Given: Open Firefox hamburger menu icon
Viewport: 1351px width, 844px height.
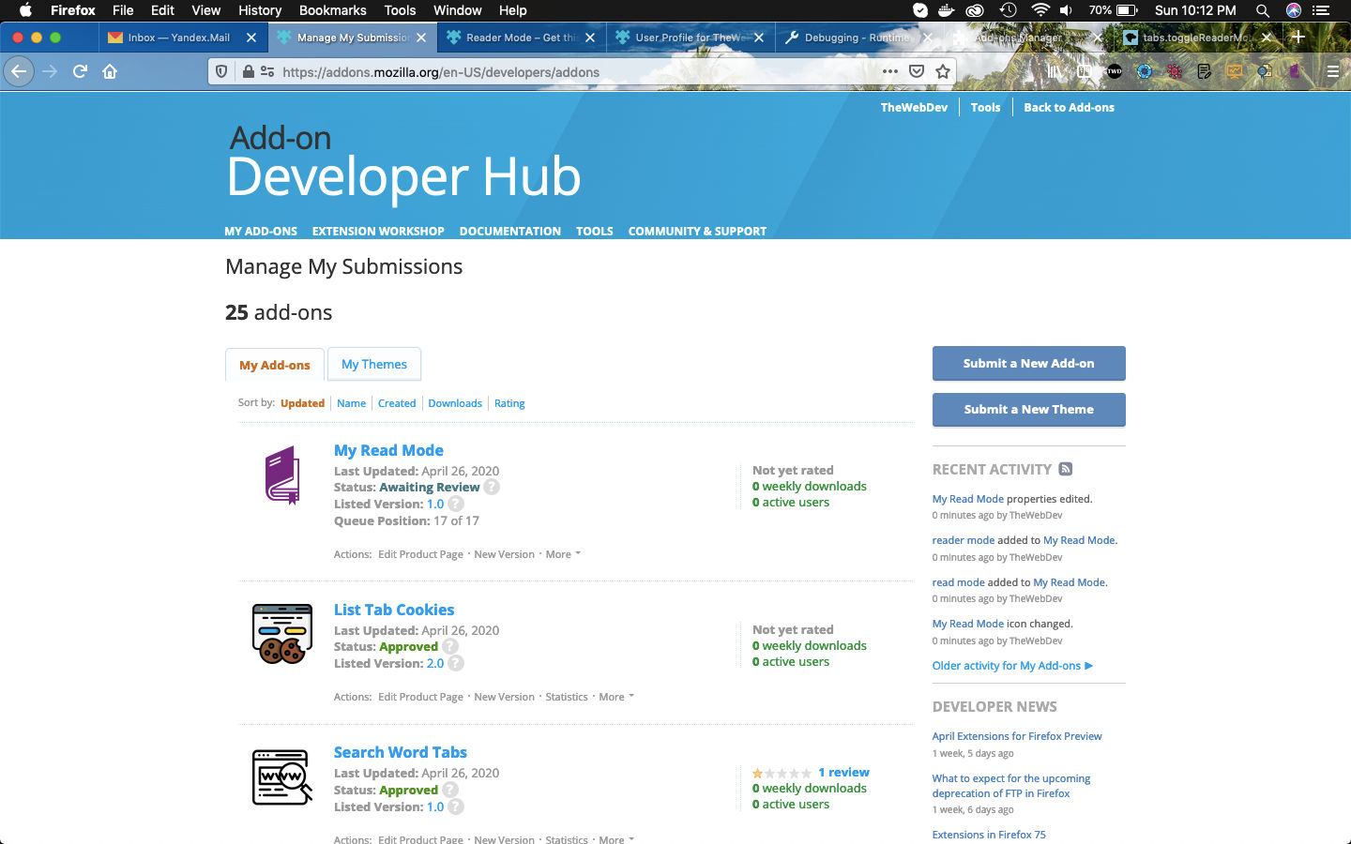Looking at the screenshot, I should point(1332,71).
